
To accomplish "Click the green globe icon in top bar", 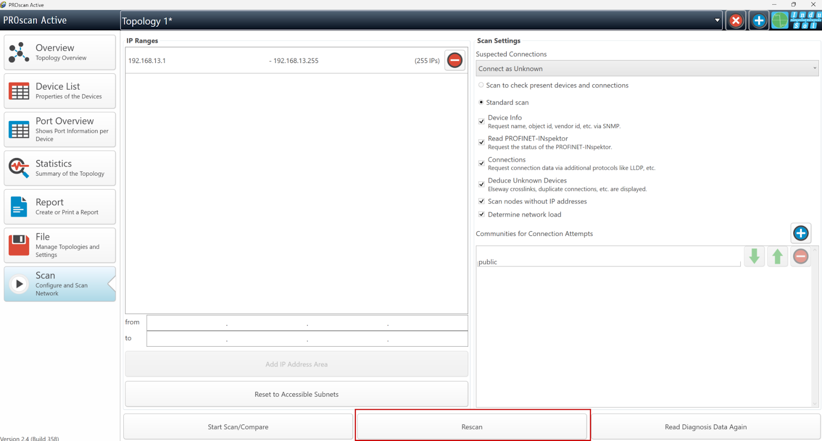I will [780, 21].
